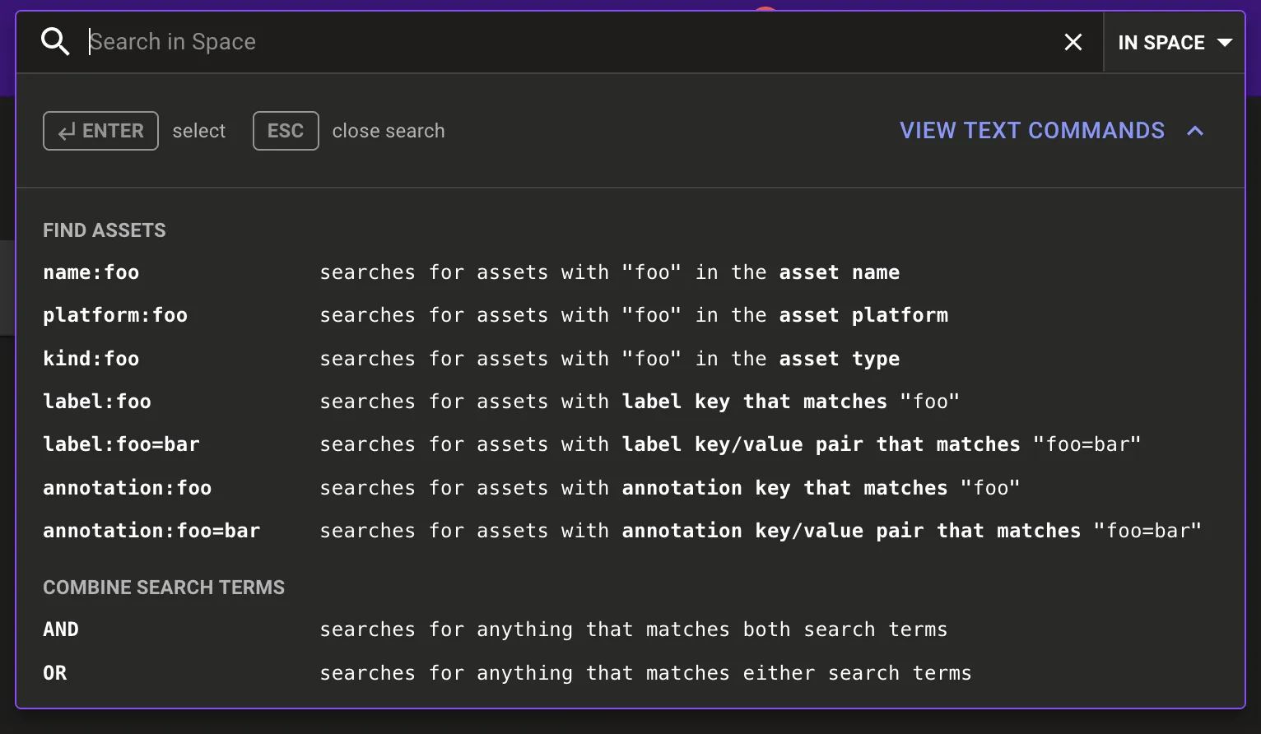Select the OR operator command

55,673
